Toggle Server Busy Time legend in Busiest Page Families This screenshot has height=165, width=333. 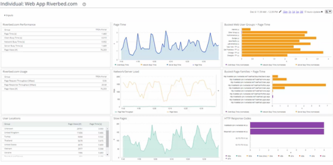307,112
